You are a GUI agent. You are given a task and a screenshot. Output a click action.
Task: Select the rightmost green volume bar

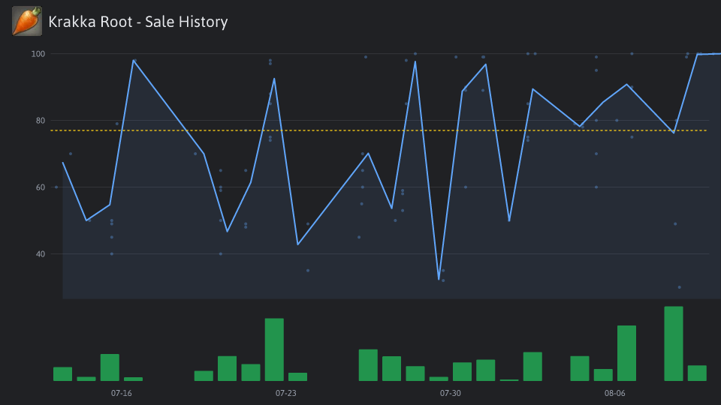click(697, 373)
